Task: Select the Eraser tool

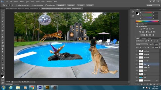Action: 3,43
